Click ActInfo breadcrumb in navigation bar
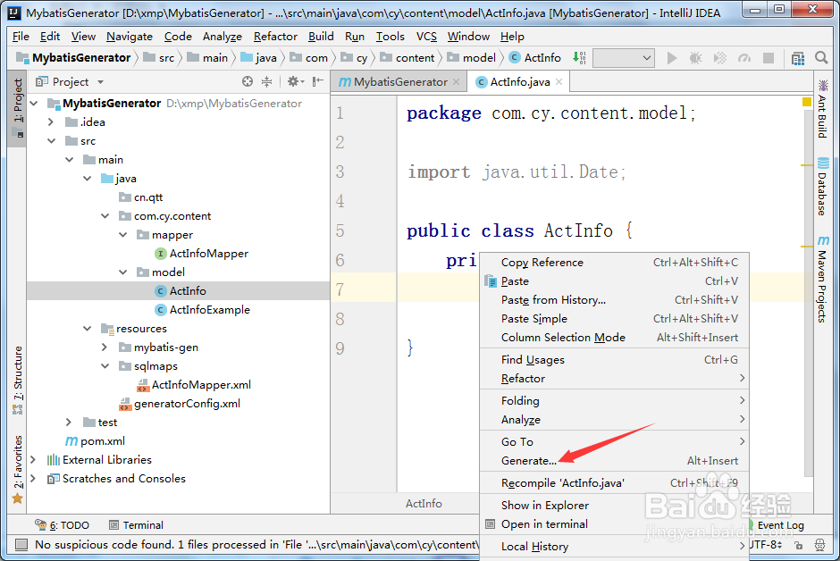Viewport: 840px width, 561px height. tap(534, 58)
